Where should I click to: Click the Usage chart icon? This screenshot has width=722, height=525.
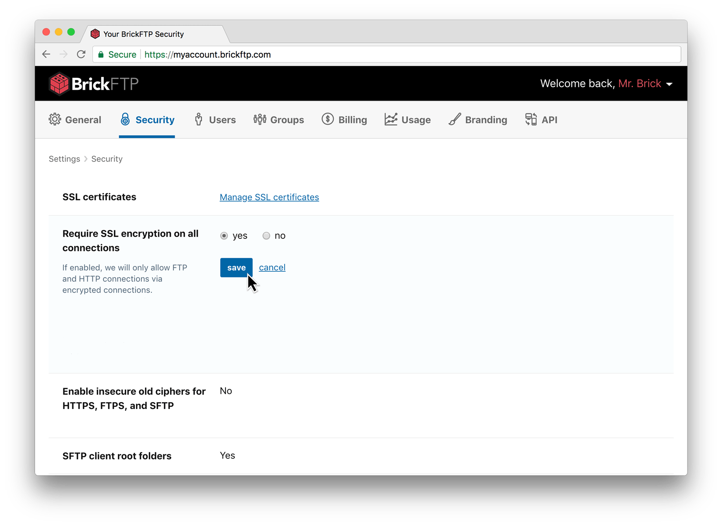click(x=391, y=119)
